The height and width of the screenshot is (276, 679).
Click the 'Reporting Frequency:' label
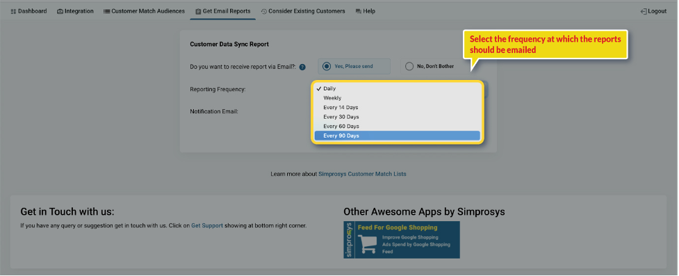pos(218,89)
